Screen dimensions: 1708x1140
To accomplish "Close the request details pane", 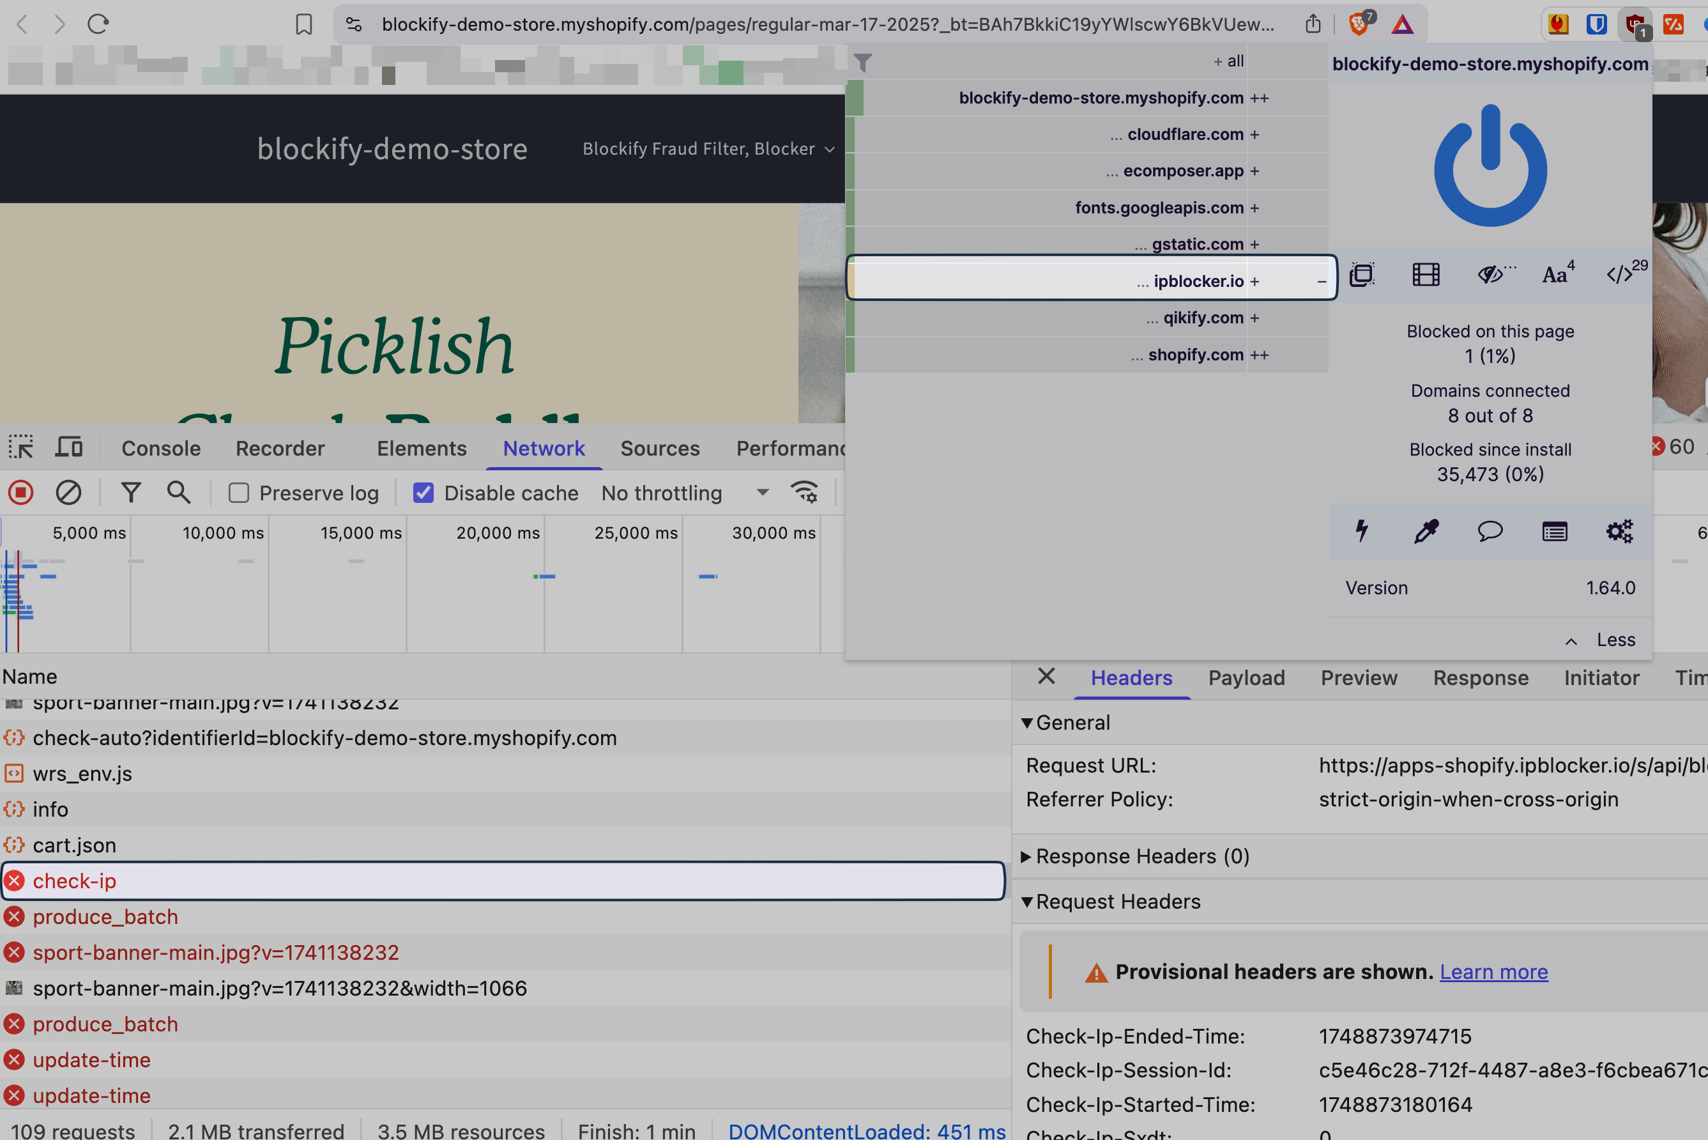I will (1046, 676).
